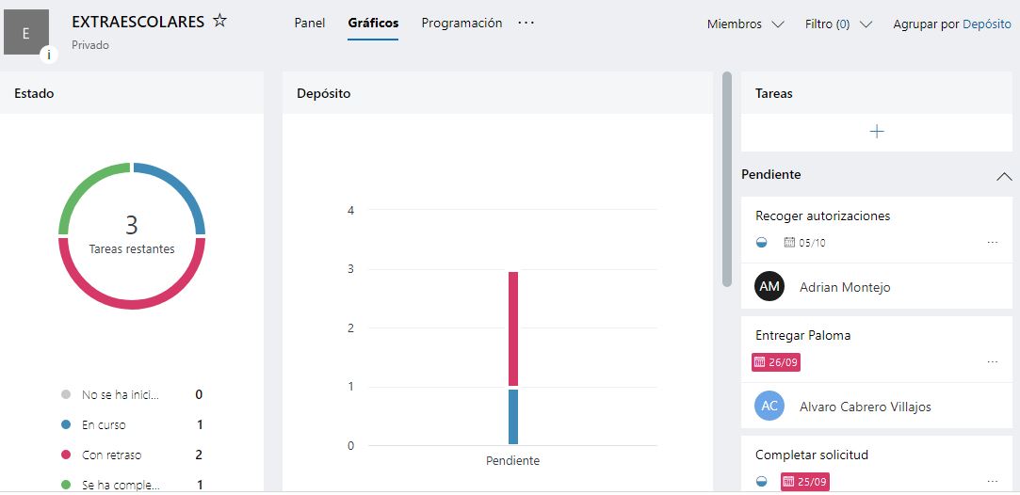The height and width of the screenshot is (495, 1020).
Task: Click the favorite star next to EXTRAESCOLARES
Action: pos(219,21)
